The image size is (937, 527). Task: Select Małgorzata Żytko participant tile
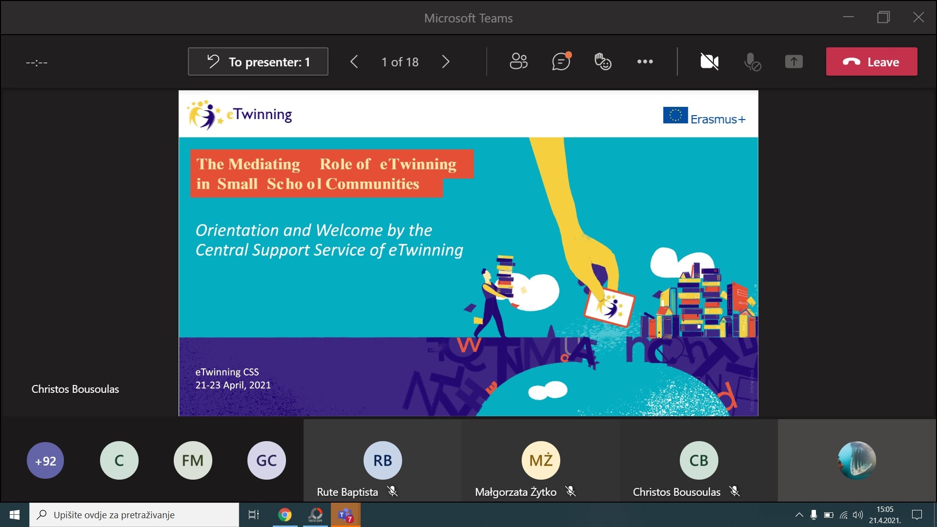point(541,460)
